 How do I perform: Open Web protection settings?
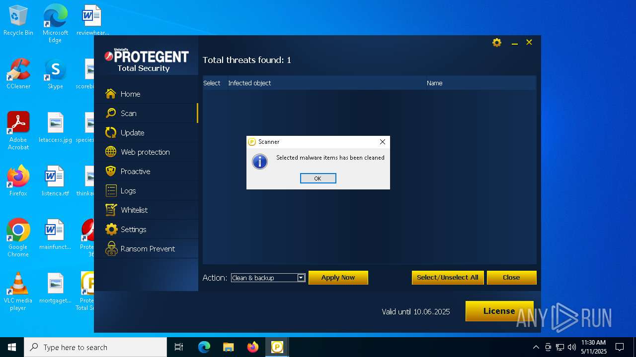click(146, 152)
